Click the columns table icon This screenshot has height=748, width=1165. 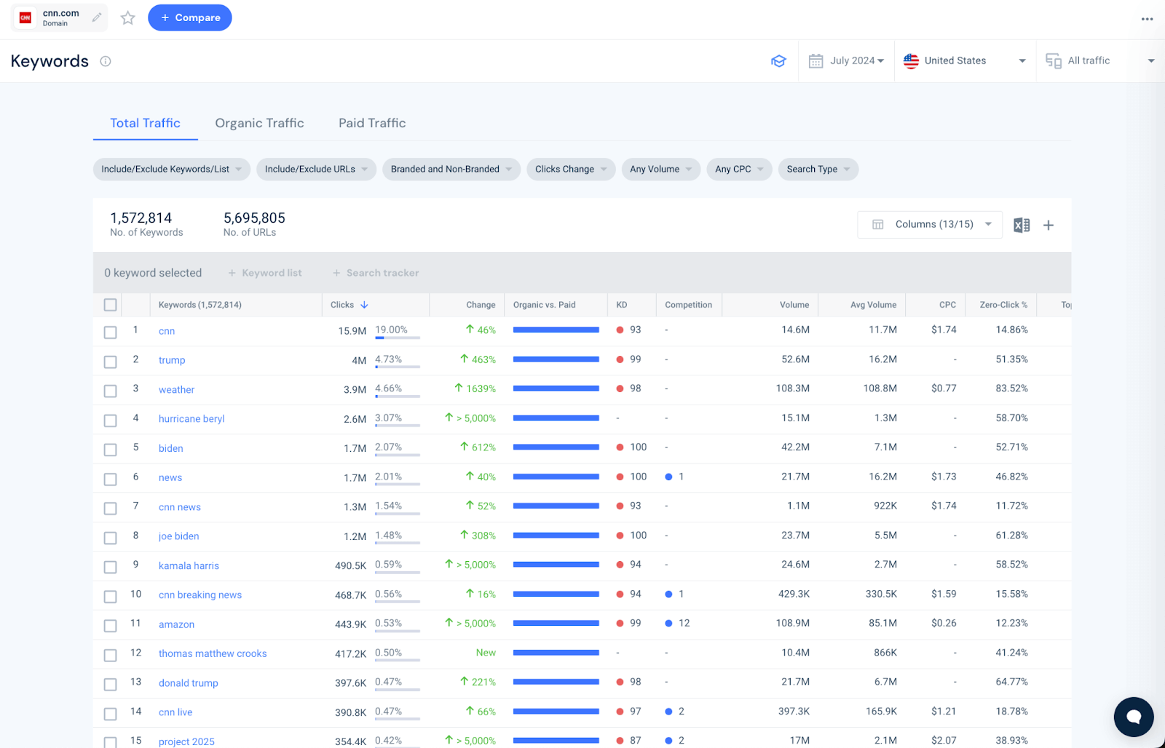pos(878,225)
